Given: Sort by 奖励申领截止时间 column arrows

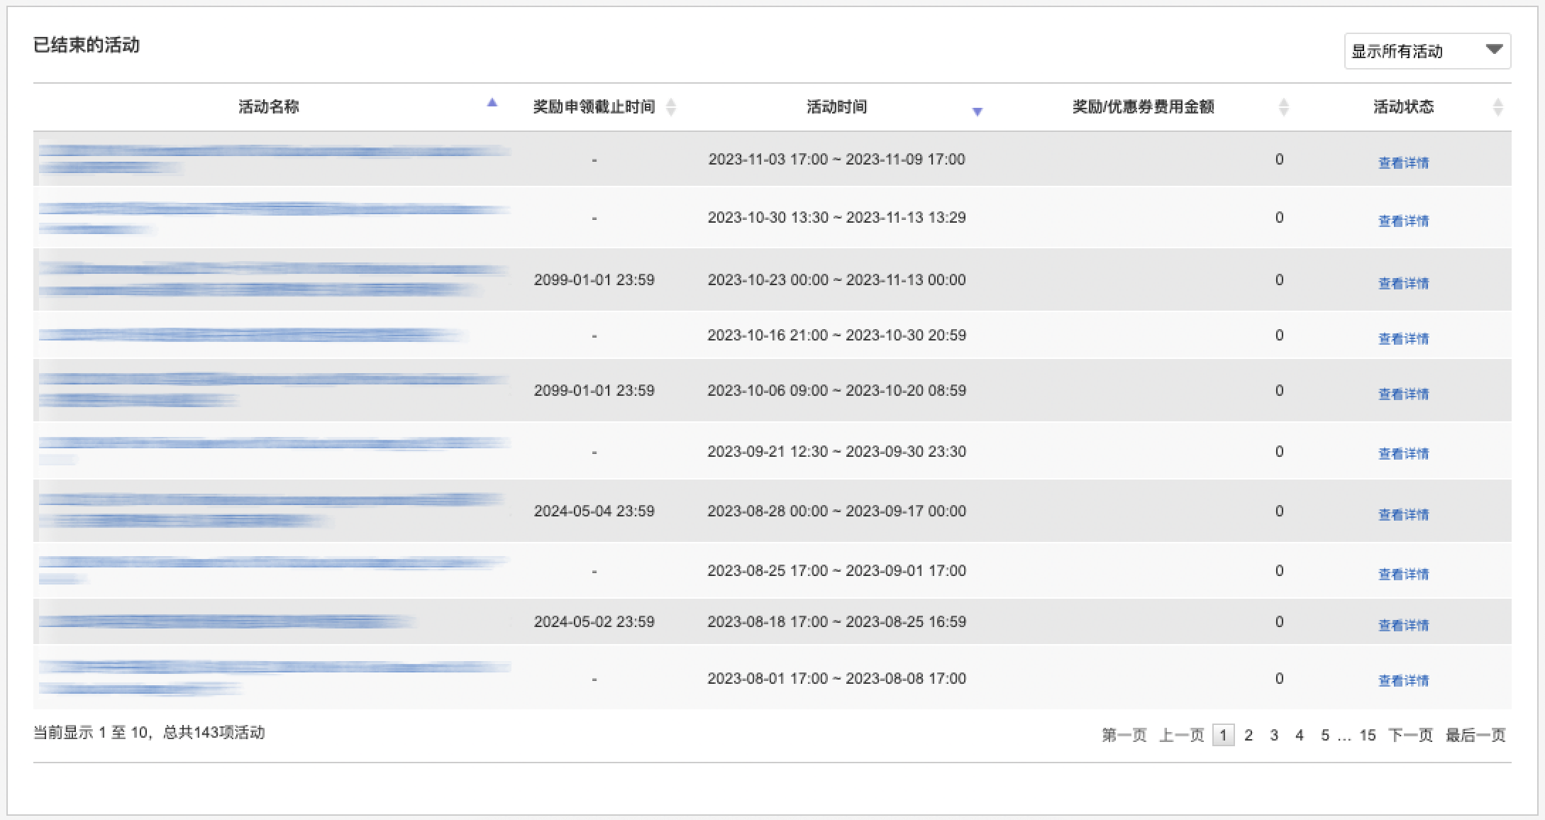Looking at the screenshot, I should [x=671, y=107].
